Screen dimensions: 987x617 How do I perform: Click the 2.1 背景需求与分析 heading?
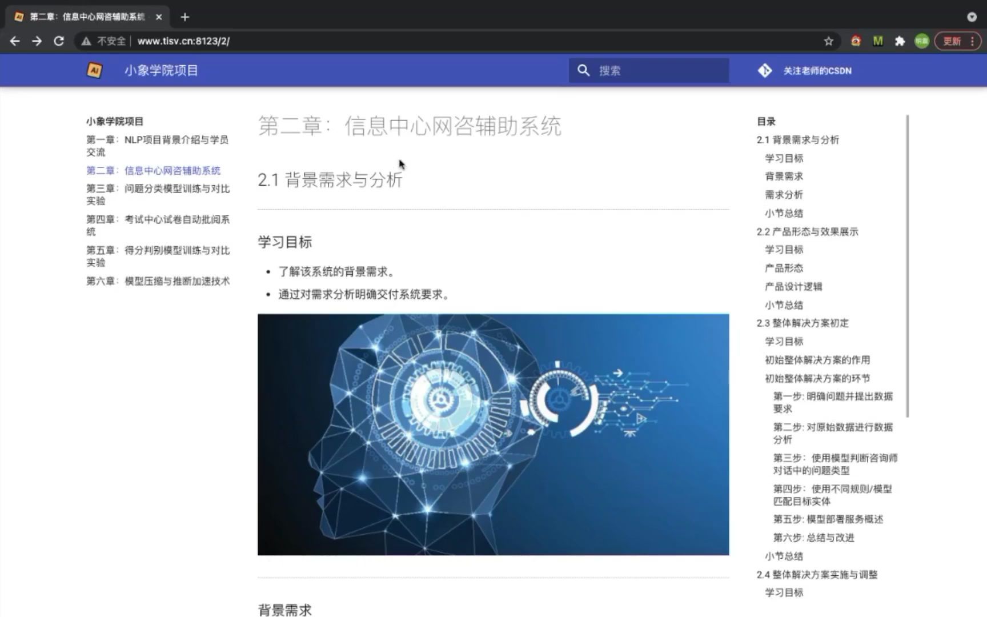(x=330, y=180)
